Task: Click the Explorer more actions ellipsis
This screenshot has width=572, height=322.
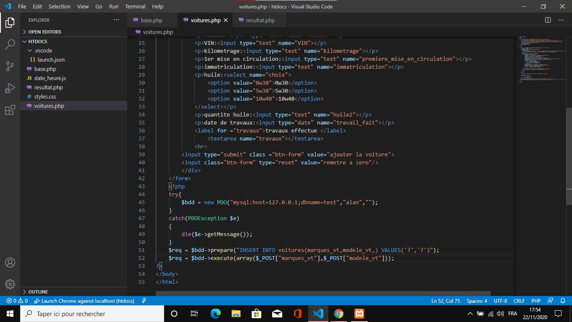Action: 116,20
